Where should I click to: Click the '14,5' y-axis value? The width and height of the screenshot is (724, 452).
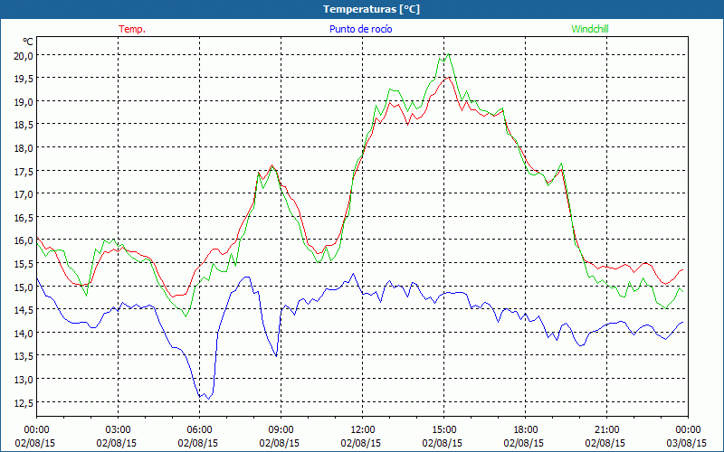(24, 310)
